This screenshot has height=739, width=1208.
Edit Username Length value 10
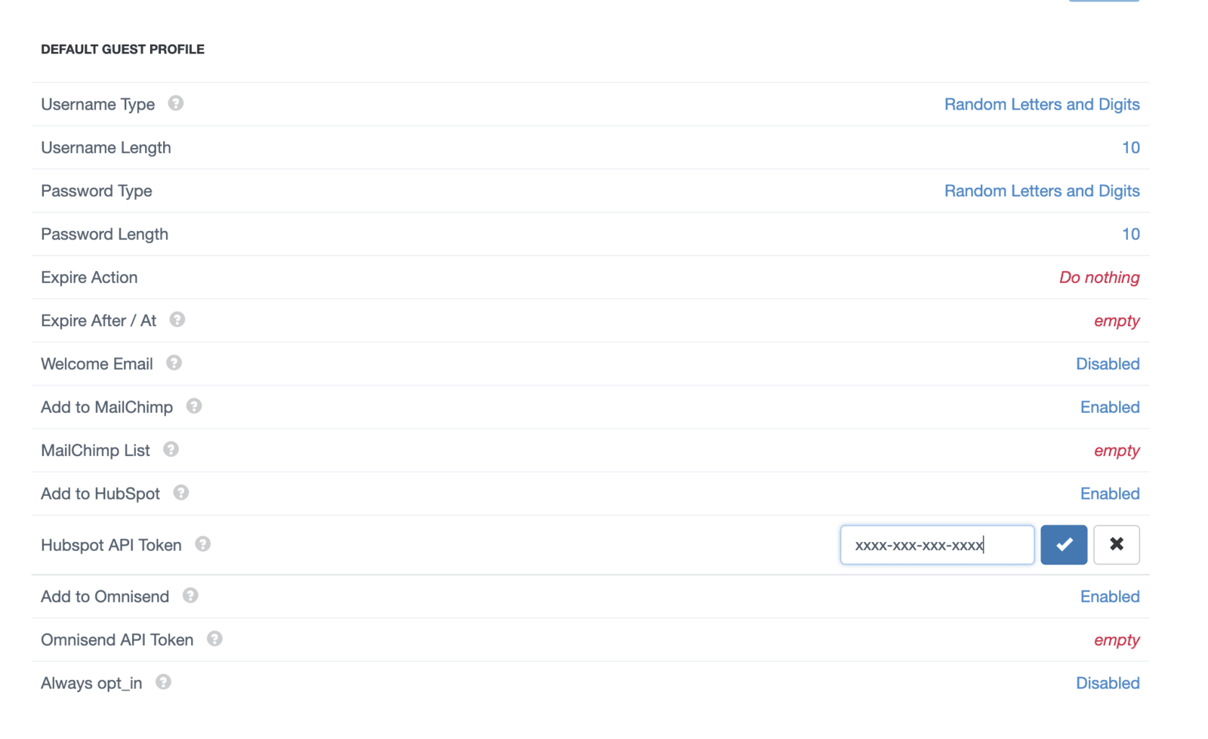click(1131, 148)
